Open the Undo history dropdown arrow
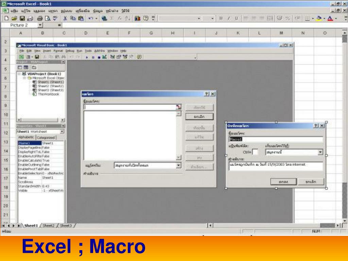Image resolution: width=348 pixels, height=261 pixels. click(x=96, y=18)
